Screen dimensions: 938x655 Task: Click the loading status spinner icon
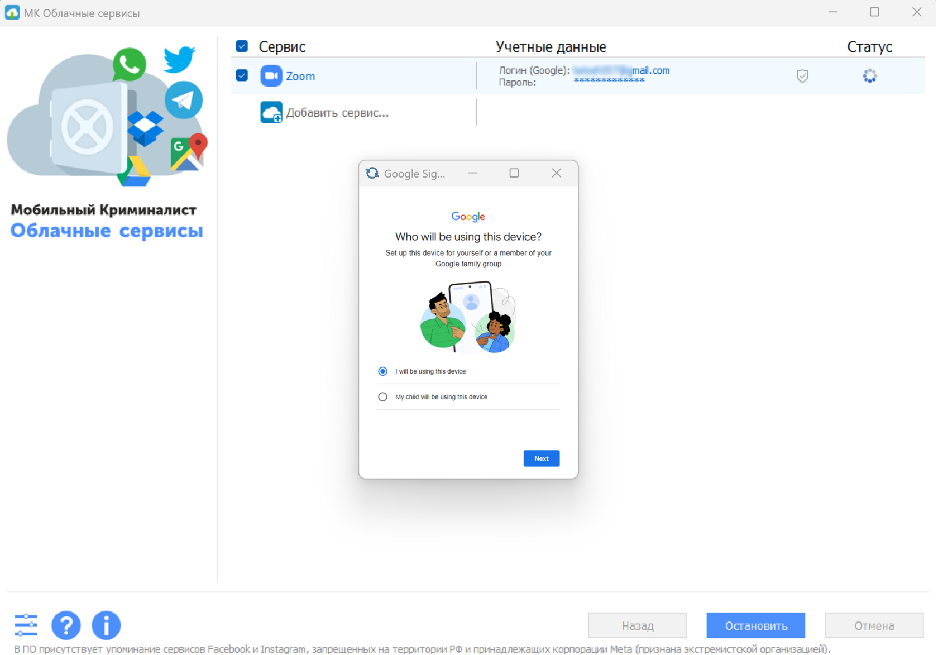[870, 76]
